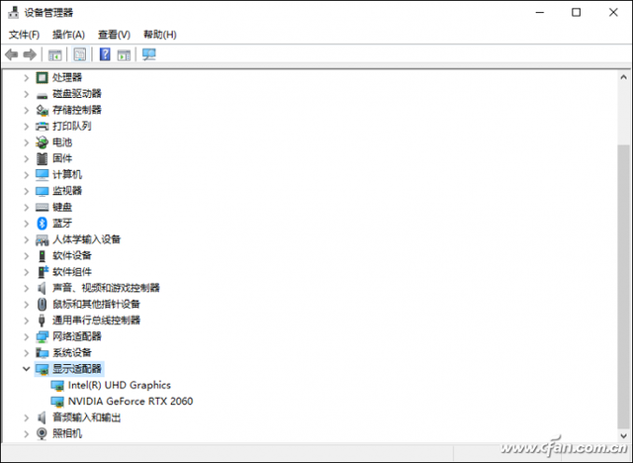Click the blue Help question-mark toolbar icon
The width and height of the screenshot is (633, 463).
tap(105, 54)
